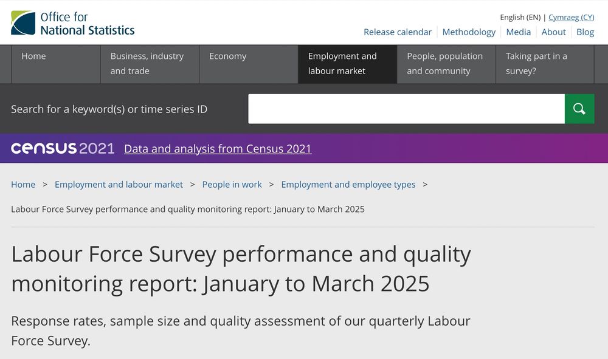Image resolution: width=608 pixels, height=359 pixels.
Task: Visit the About page link
Action: point(553,32)
